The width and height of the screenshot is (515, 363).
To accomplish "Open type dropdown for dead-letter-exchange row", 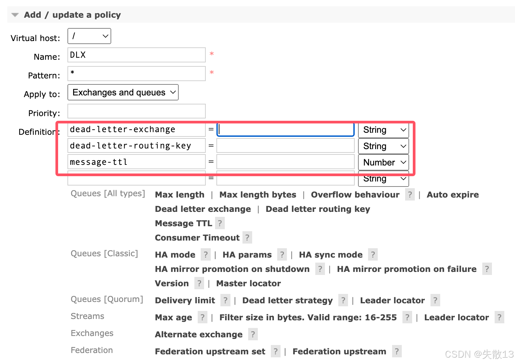I will (x=383, y=130).
